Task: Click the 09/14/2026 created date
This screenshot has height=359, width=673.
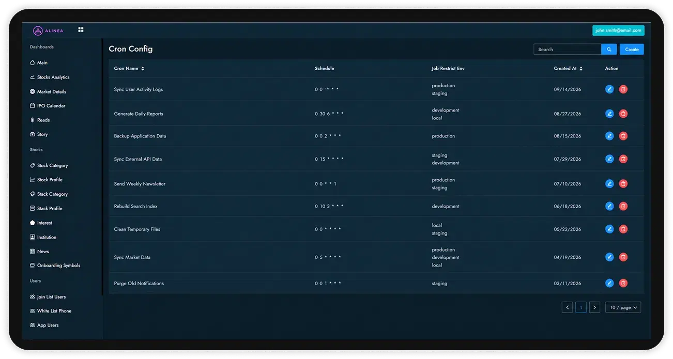Action: click(568, 89)
